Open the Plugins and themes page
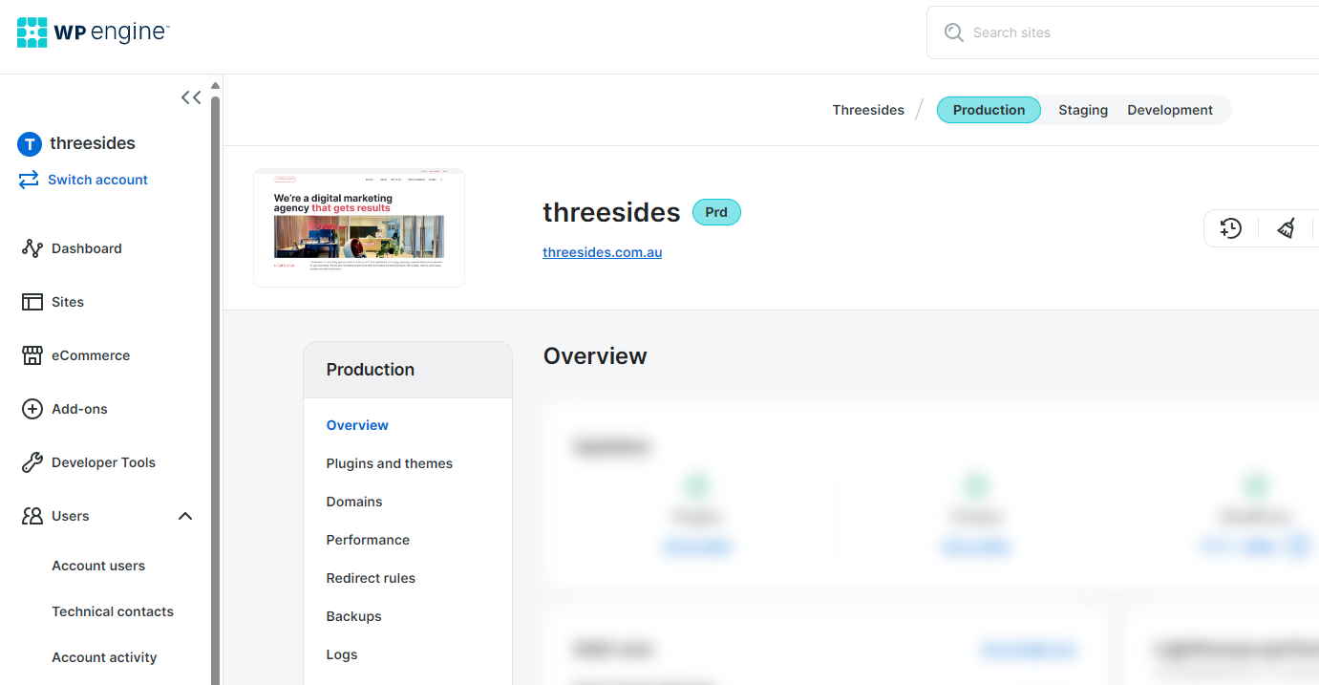 (x=389, y=463)
